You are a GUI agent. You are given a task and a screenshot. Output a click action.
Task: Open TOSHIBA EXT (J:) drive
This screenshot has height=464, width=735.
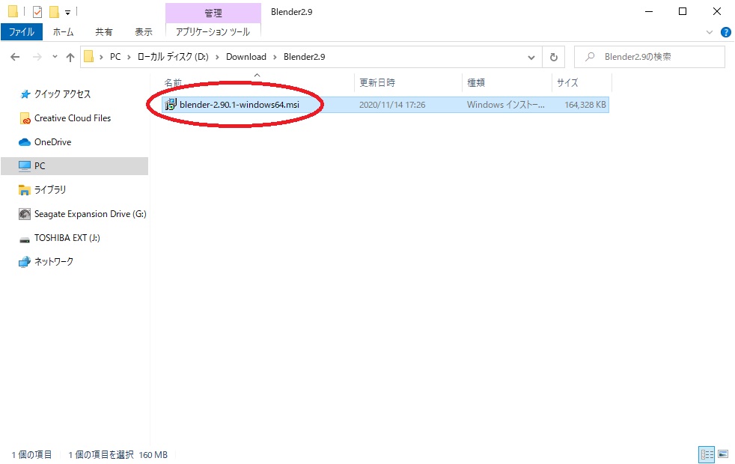click(x=67, y=238)
